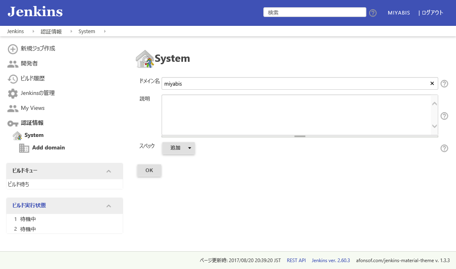Click the ログアウト link

click(x=433, y=13)
